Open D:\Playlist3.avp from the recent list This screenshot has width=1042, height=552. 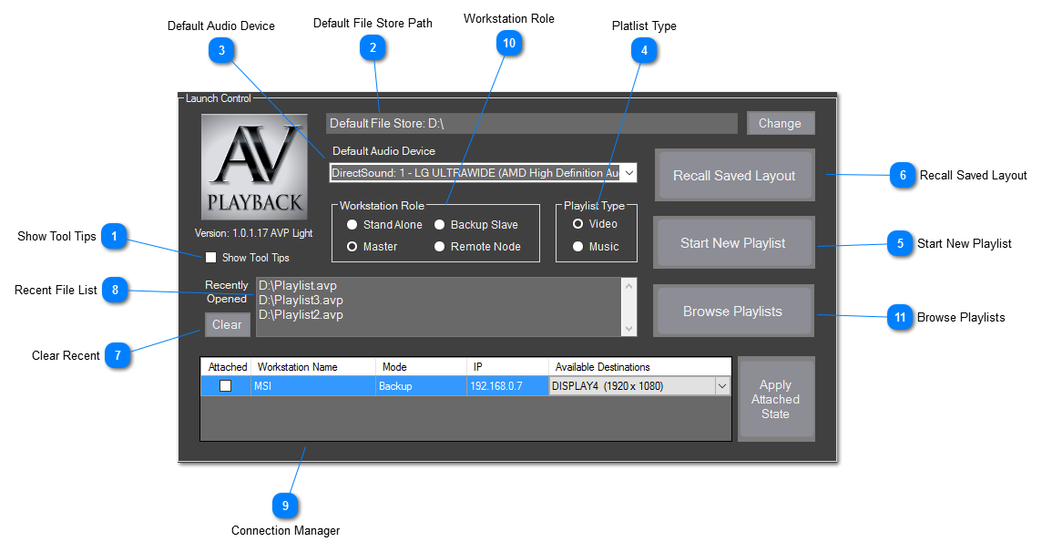pyautogui.click(x=301, y=301)
